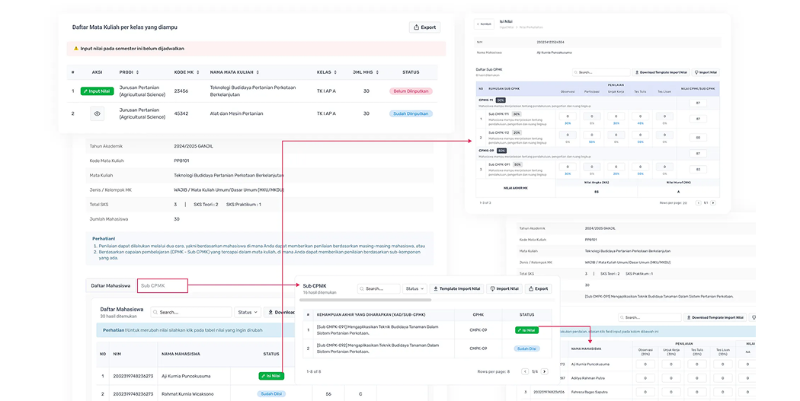Image resolution: width=800 pixels, height=401 pixels.
Task: Open rows per page selector in Sub CPMK popup
Action: coord(494,371)
